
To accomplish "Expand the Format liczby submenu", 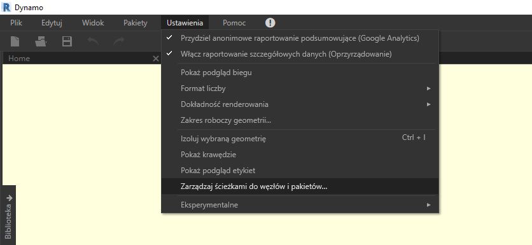I will coord(300,88).
